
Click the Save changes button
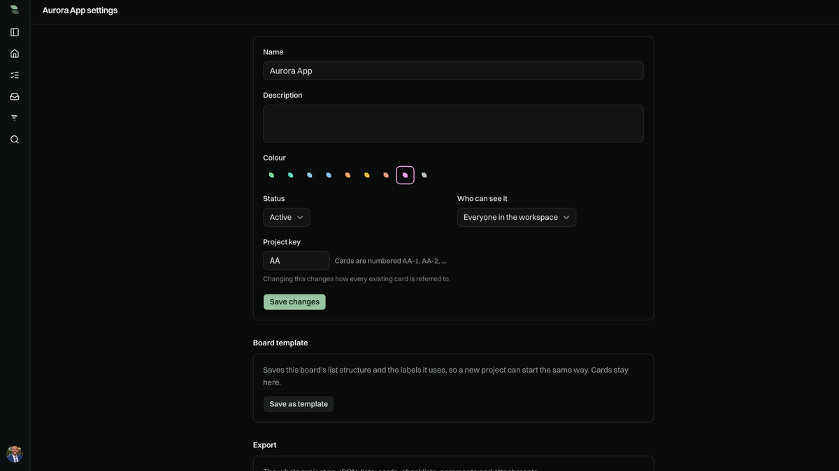point(294,302)
